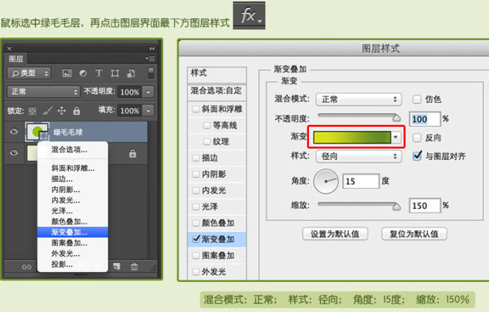489x312 pixels.
Task: Select the adjustment layer filter icon
Action: coord(83,74)
